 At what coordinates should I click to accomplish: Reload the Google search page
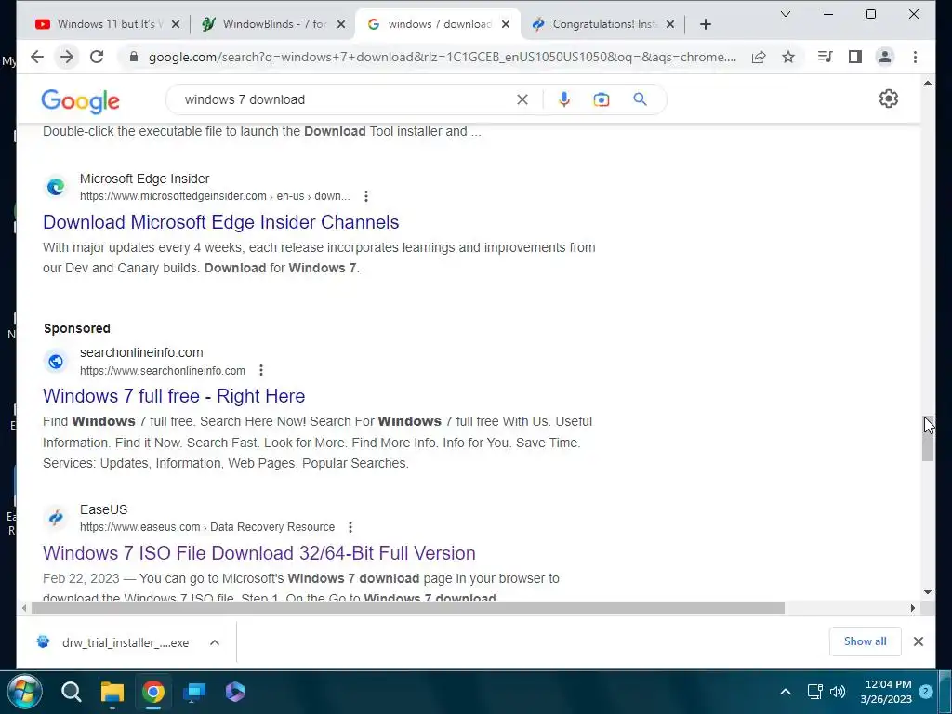coord(97,57)
